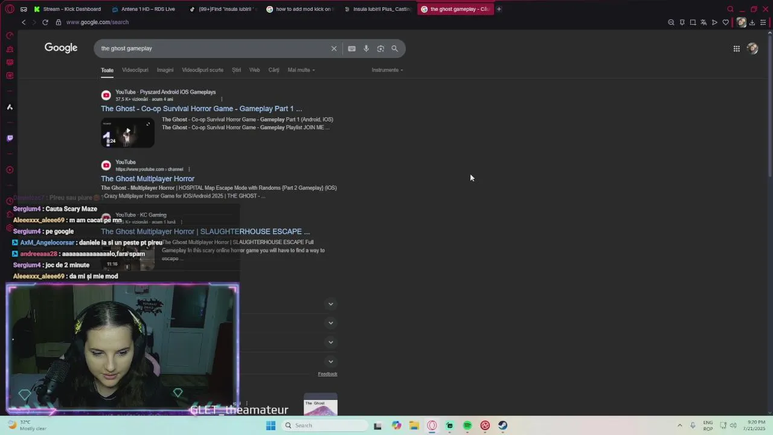The image size is (773, 435).
Task: Select the 'Videoclipuri scurte' filter
Action: pos(202,70)
